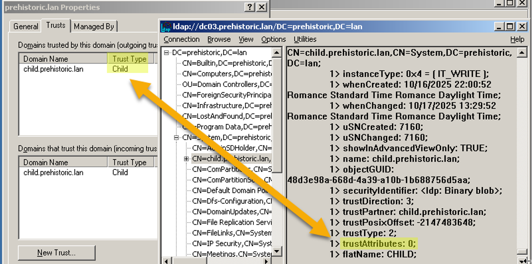Screen dimensions: 532x264
Task: Click Domain Name header in outgoing trusts list
Action: point(64,58)
